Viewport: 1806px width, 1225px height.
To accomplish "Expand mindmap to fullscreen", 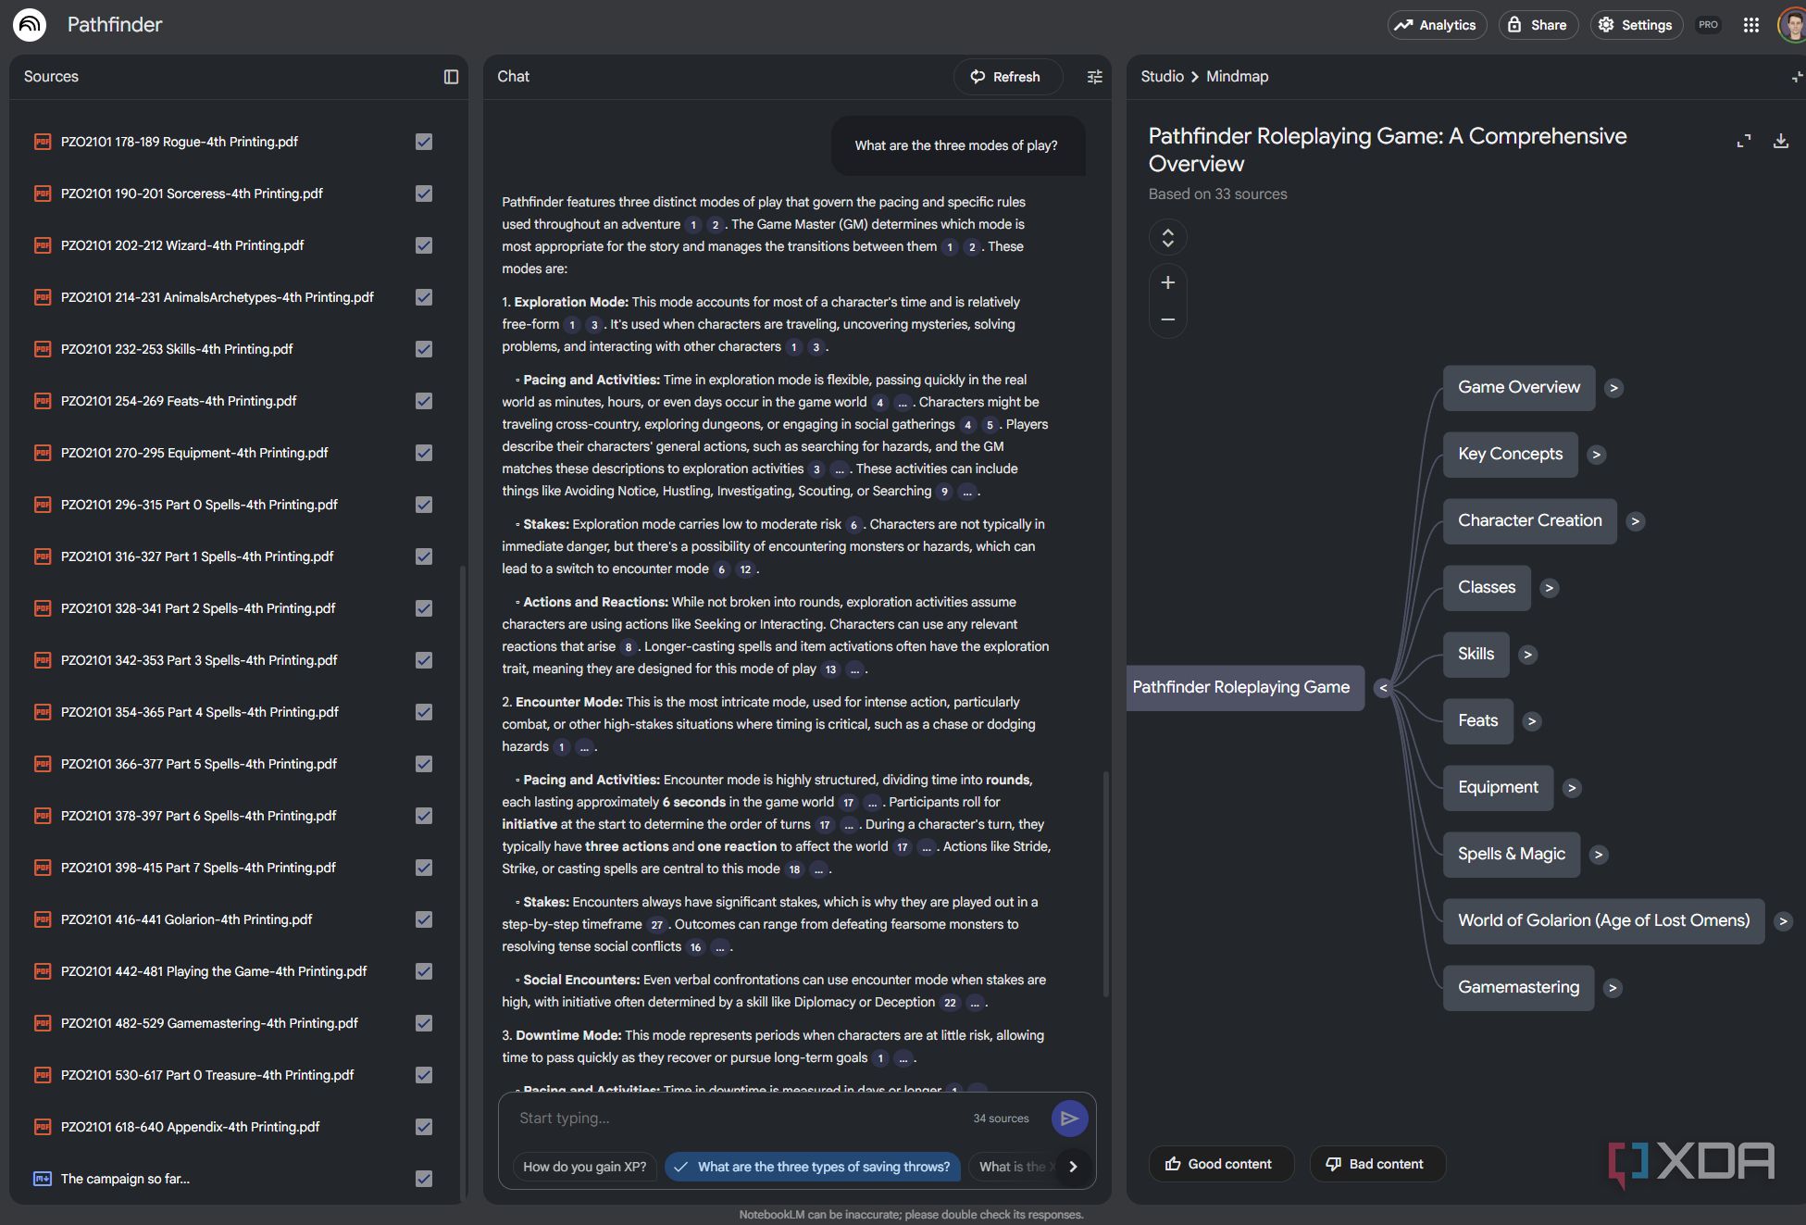I will click(x=1743, y=141).
